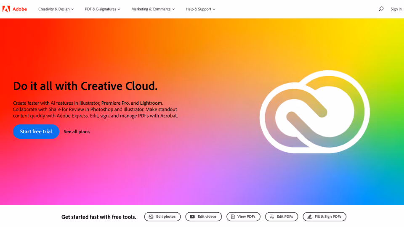Click Sign In link

tap(396, 9)
